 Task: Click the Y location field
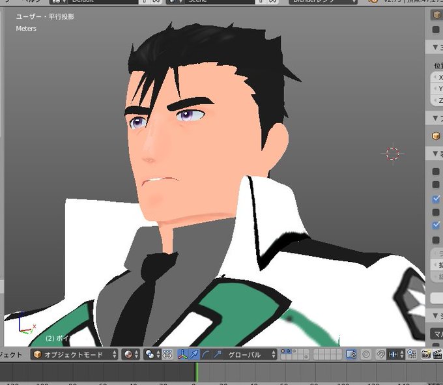pyautogui.click(x=437, y=89)
